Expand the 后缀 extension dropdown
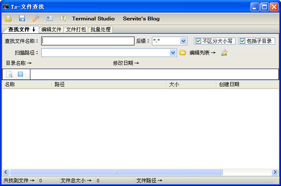Viewport: 281px width, 186px height. pos(183,41)
